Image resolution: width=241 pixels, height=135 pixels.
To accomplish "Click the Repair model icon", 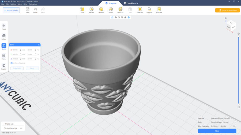I will (91, 10).
